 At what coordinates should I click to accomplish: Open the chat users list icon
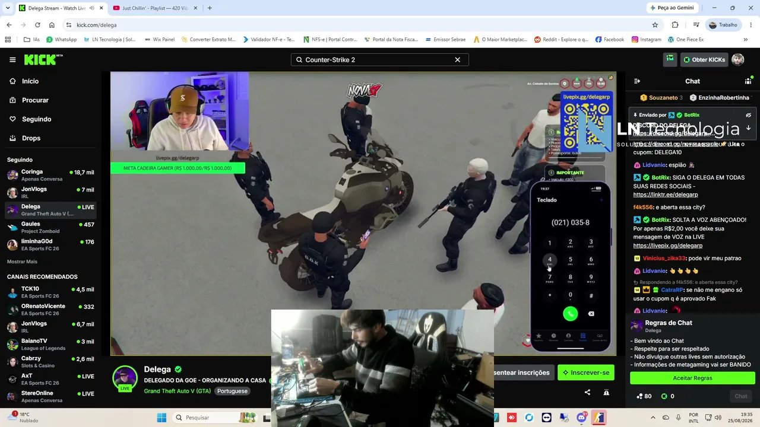pyautogui.click(x=748, y=81)
